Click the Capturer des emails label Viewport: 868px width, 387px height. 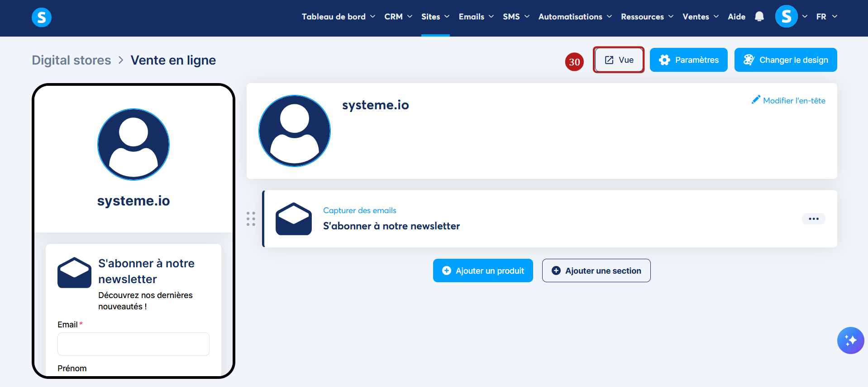tap(360, 210)
